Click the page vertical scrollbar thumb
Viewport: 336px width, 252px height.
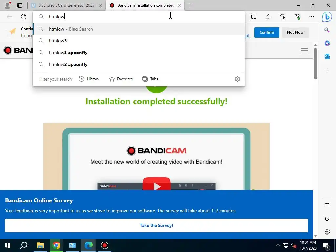315,64
